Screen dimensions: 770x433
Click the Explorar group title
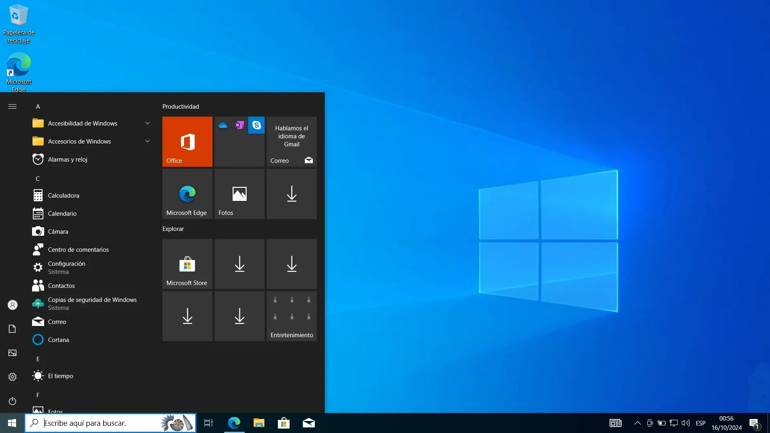pyautogui.click(x=173, y=229)
